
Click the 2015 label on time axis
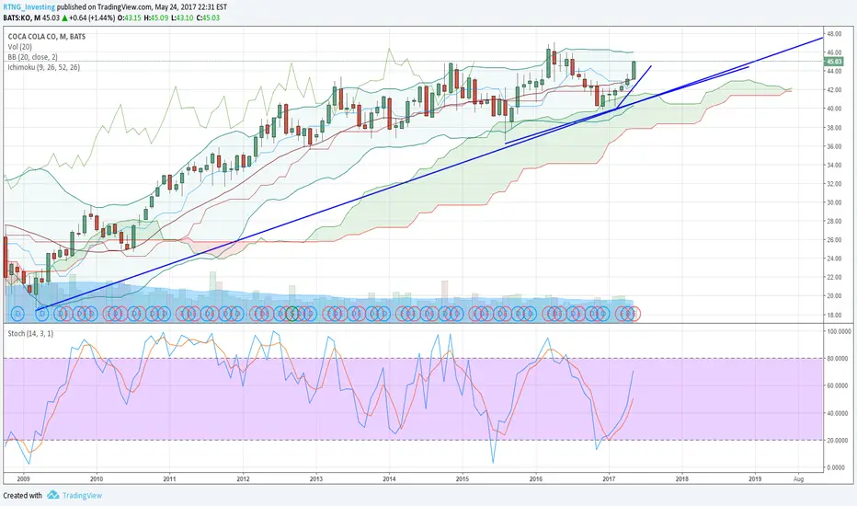463,479
